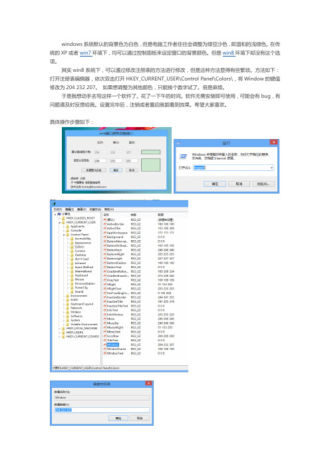Expand the HKEY_CLASSES_ROOT tree node
The height and width of the screenshot is (467, 330).
(59, 218)
